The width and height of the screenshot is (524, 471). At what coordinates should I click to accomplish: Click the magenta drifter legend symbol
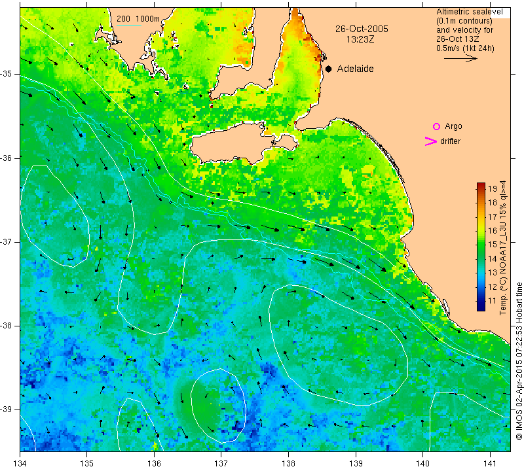[431, 141]
